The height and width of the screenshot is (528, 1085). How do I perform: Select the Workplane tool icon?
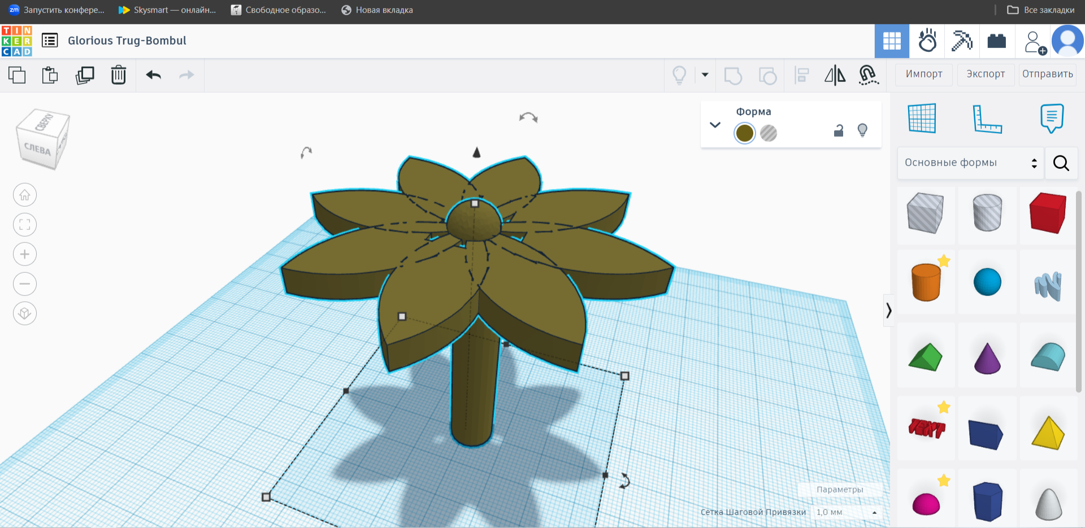922,119
